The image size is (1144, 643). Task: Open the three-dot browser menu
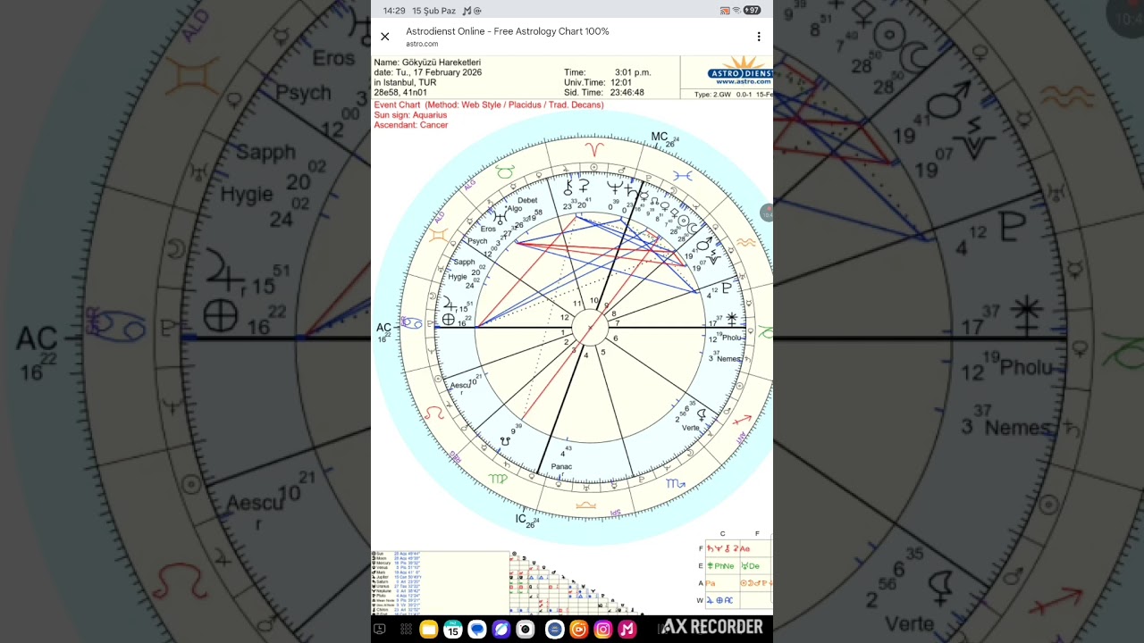click(759, 37)
